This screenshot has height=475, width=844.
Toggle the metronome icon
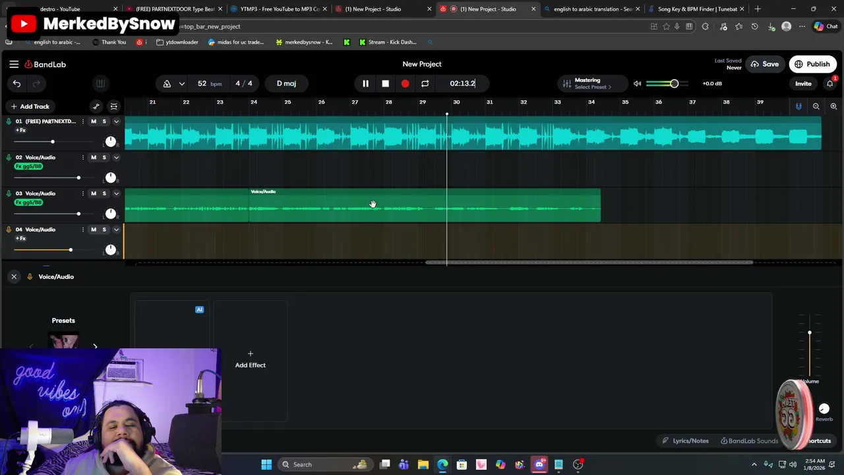pyautogui.click(x=167, y=83)
